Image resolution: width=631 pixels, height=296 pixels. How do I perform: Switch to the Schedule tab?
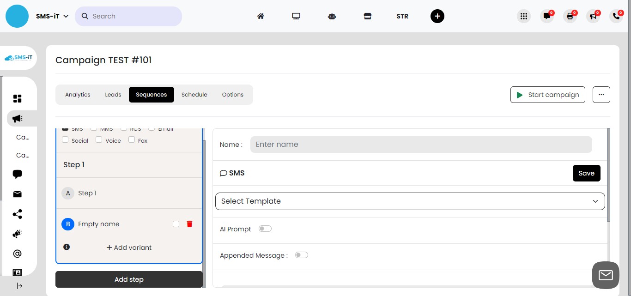pos(194,95)
